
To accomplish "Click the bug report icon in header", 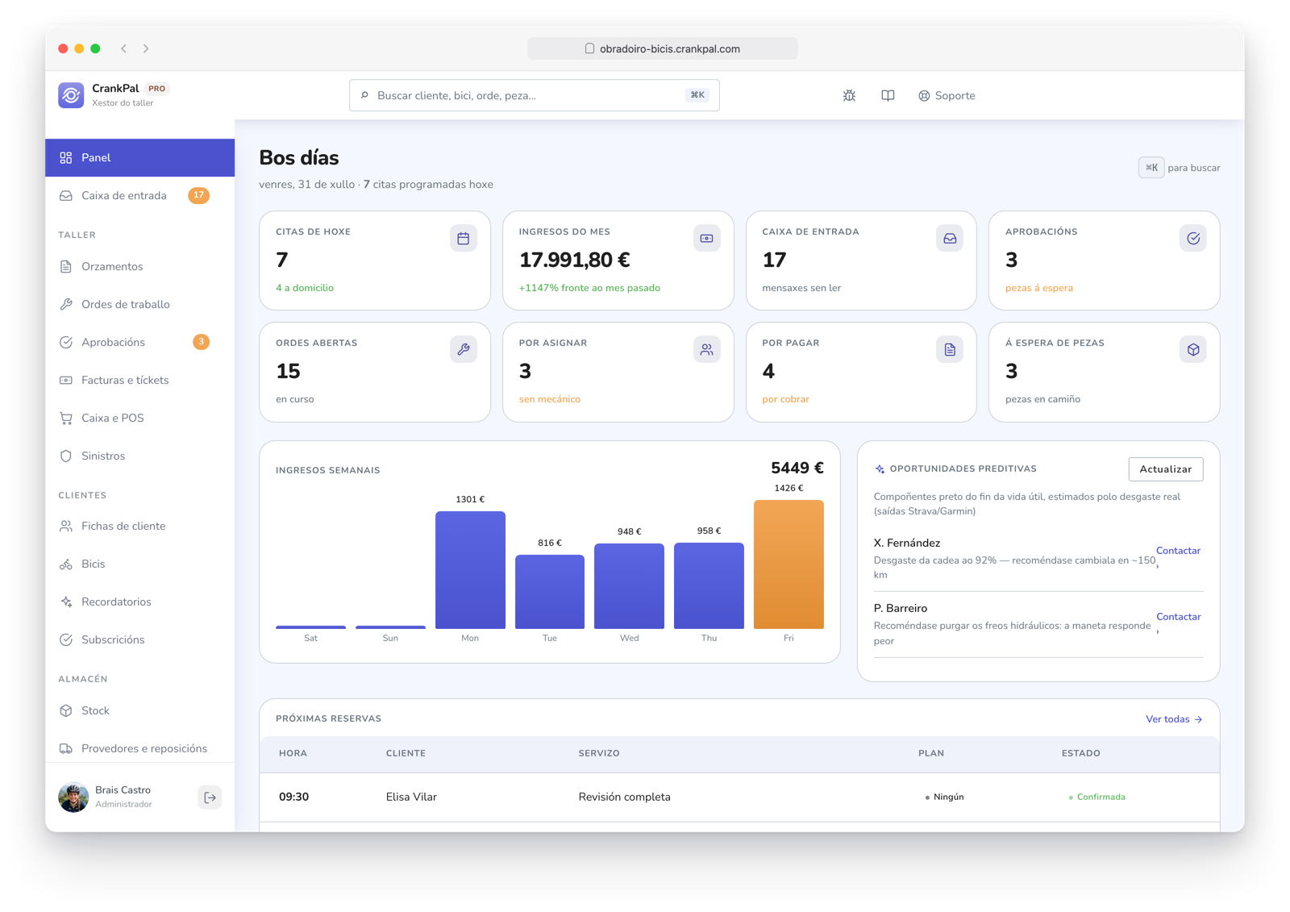I will [849, 95].
